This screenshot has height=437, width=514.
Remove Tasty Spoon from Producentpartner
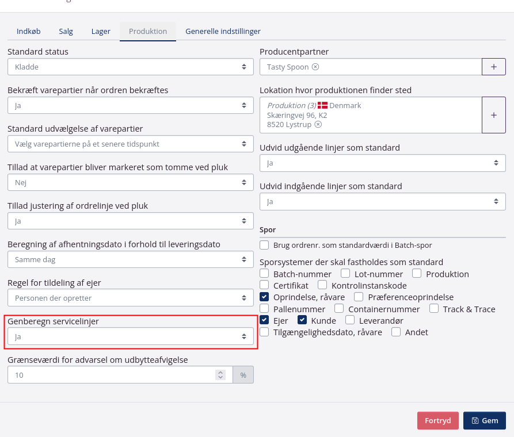(x=315, y=67)
